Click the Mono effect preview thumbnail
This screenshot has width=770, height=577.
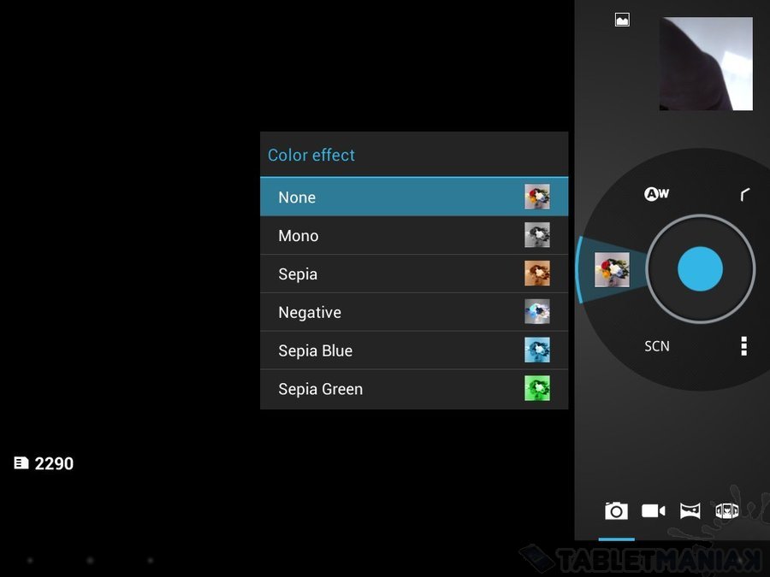pyautogui.click(x=537, y=235)
